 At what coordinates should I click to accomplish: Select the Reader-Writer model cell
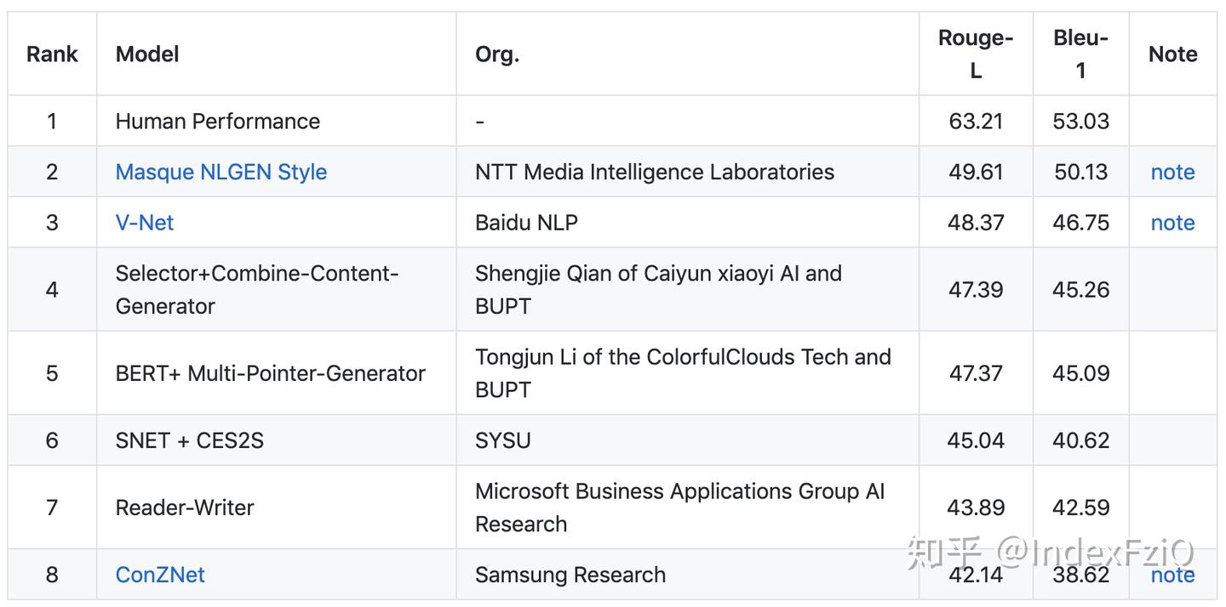(x=277, y=508)
